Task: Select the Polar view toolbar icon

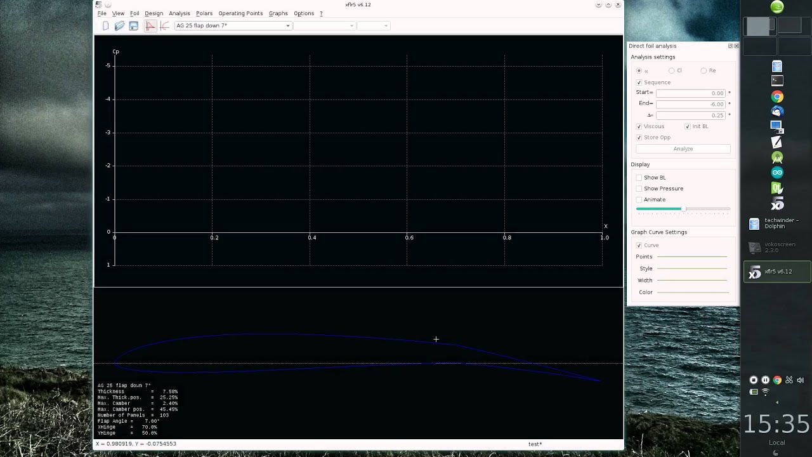Action: (165, 26)
